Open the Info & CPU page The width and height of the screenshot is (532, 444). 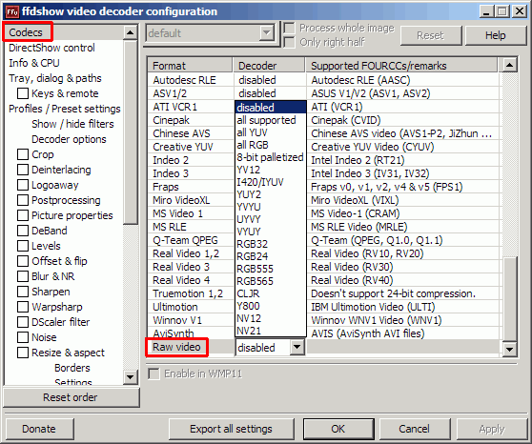click(34, 63)
